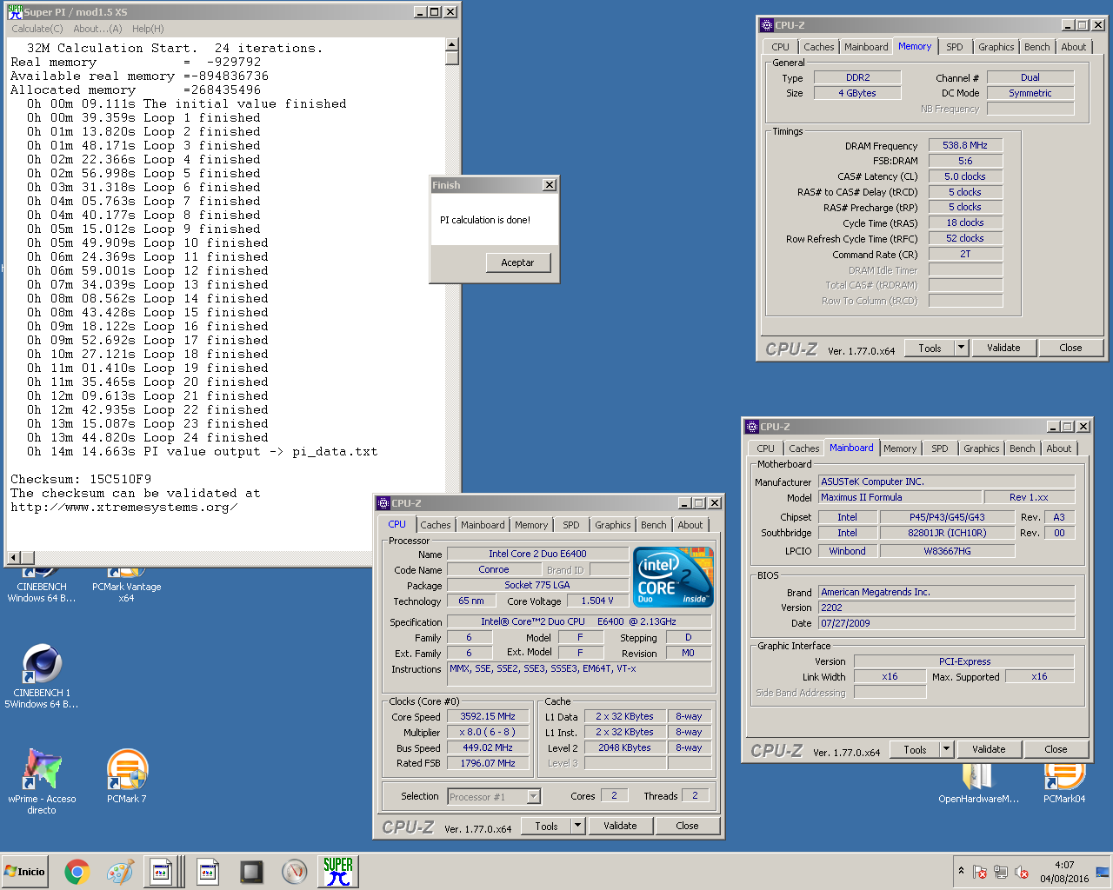Switch to Bench tab in CPU-Z Memory window
The image size is (1113, 890).
click(1036, 47)
